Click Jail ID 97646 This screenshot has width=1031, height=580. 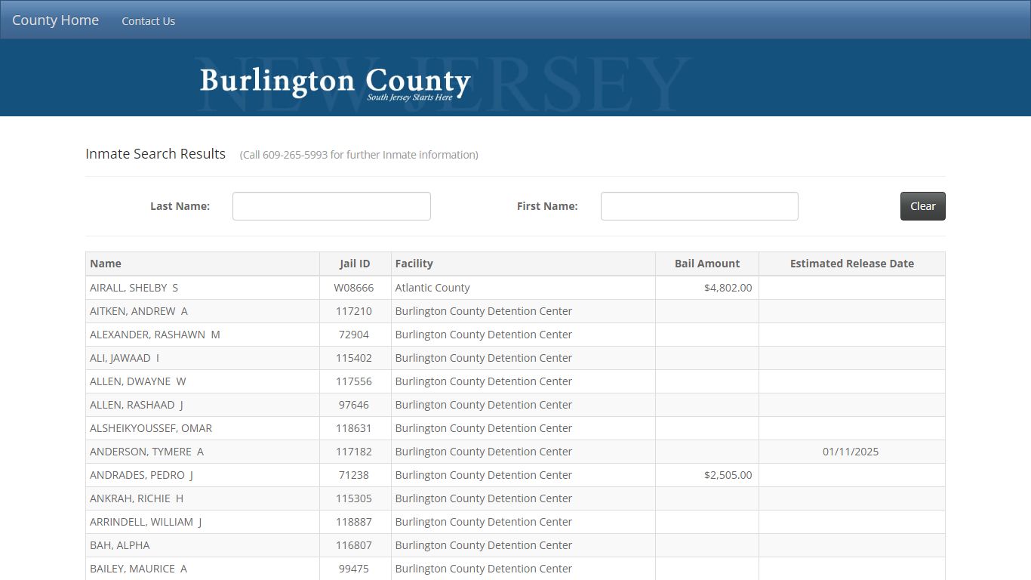(354, 405)
